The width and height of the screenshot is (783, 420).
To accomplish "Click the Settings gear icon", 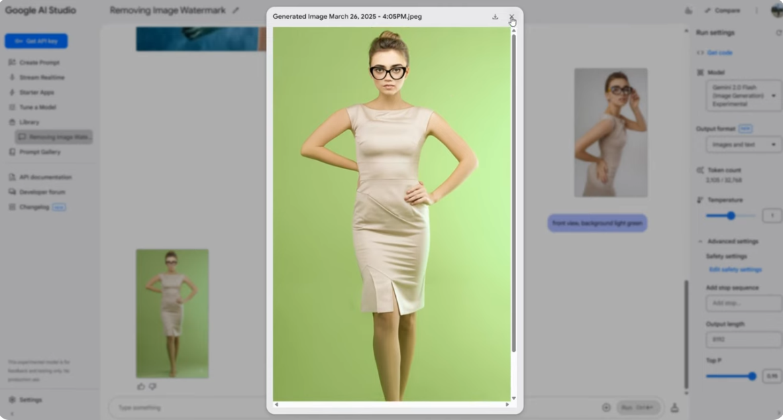I will 12,399.
